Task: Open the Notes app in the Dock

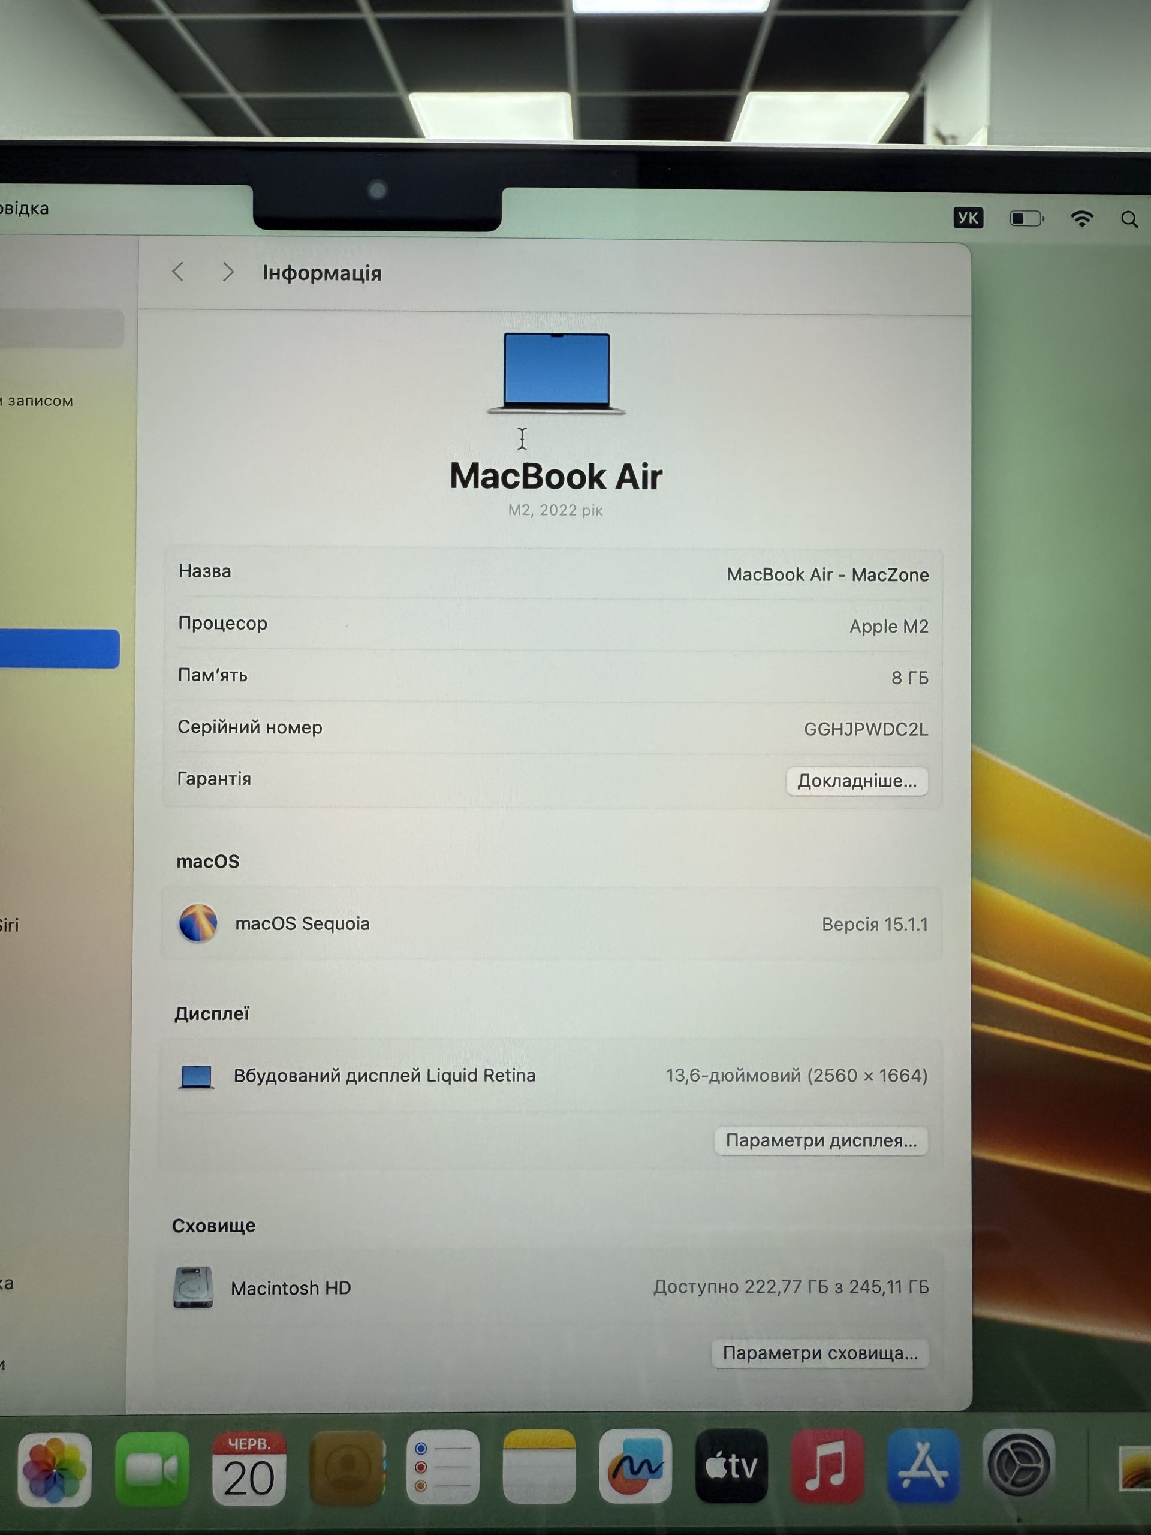Action: tap(539, 1466)
